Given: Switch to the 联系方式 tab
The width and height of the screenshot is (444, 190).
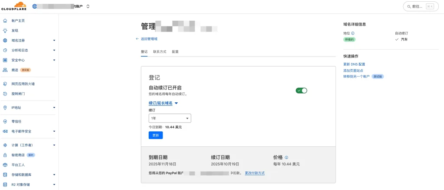Looking at the screenshot, I should pos(160,52).
